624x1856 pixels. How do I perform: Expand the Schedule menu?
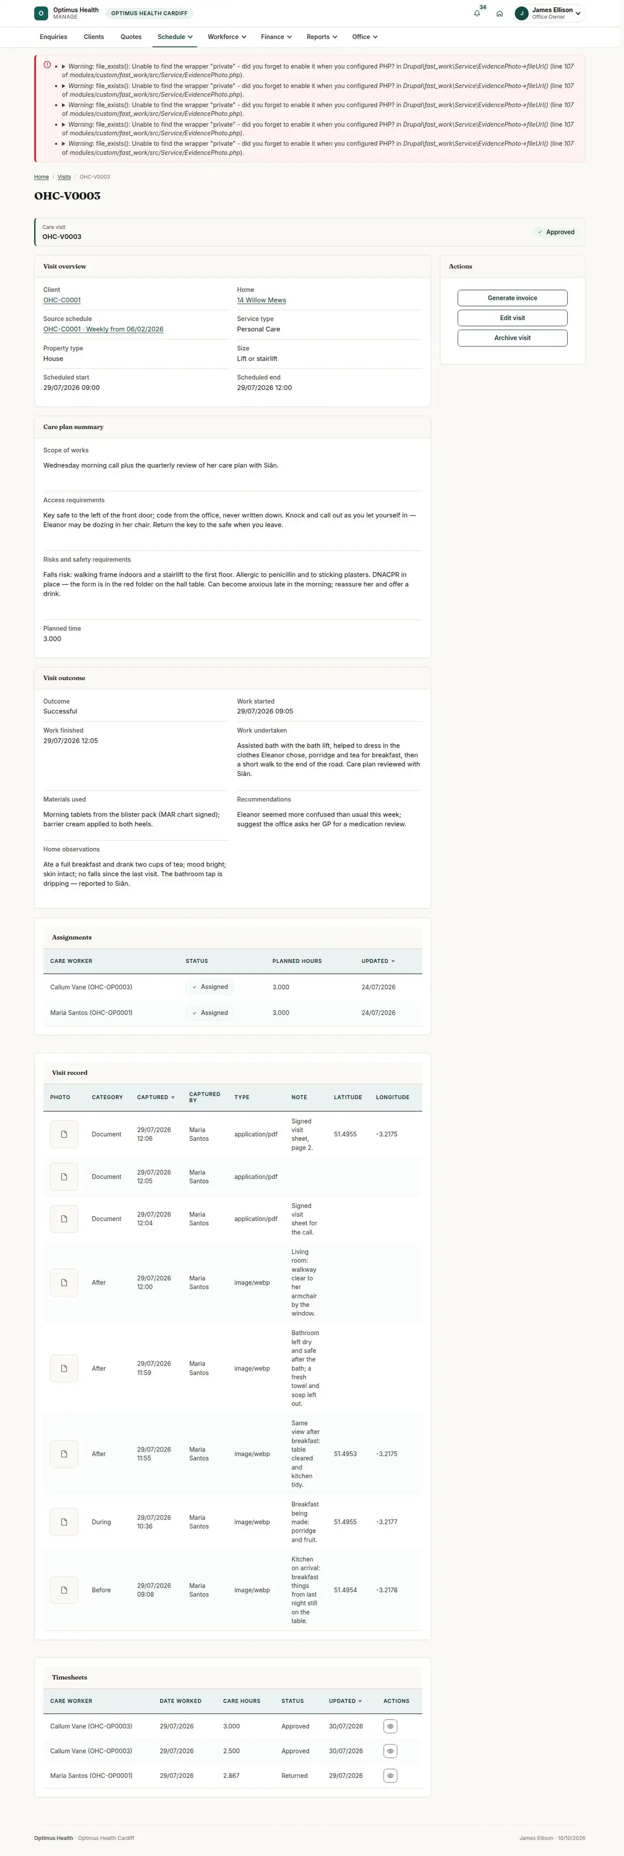(x=175, y=37)
